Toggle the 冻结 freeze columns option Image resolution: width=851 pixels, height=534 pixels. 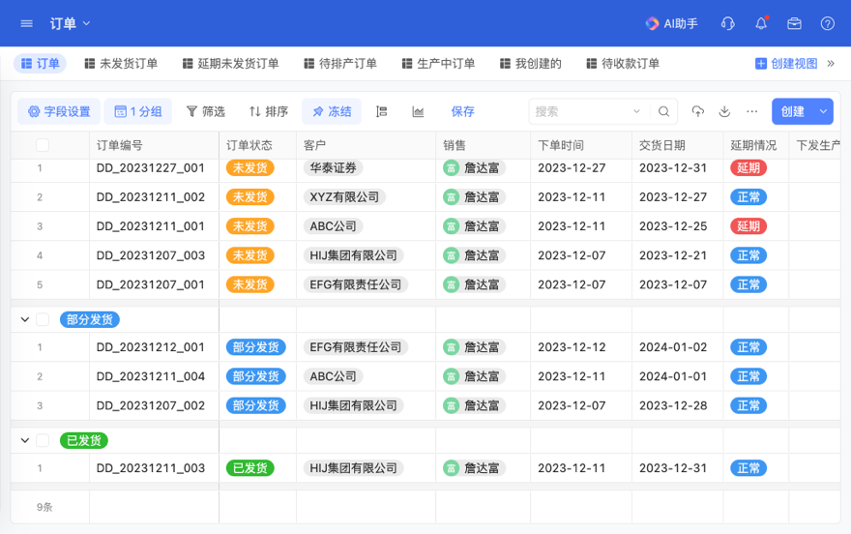click(x=332, y=111)
